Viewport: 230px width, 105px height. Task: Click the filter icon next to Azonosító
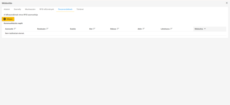point(15,29)
